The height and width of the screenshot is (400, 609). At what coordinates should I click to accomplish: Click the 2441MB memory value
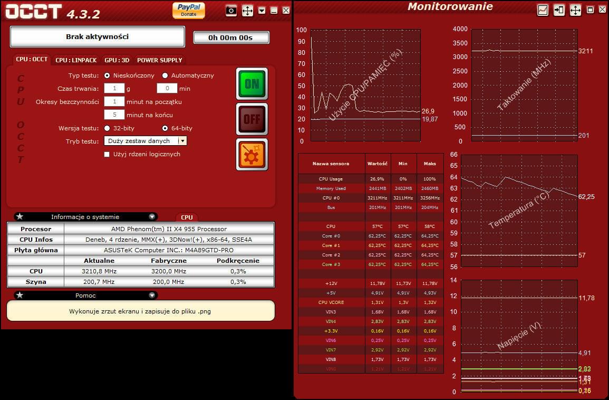[378, 188]
